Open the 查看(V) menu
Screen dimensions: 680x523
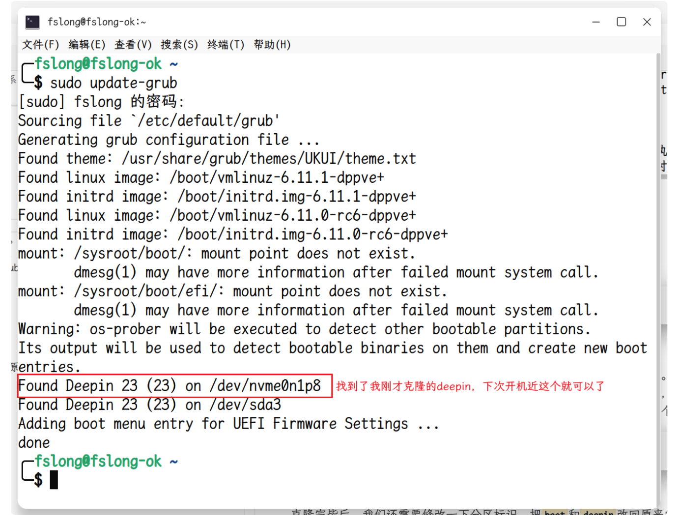point(133,45)
